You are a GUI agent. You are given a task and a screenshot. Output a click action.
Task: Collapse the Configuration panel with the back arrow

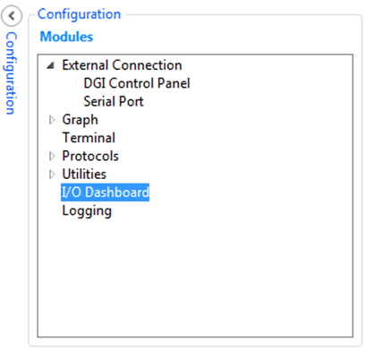(x=12, y=16)
